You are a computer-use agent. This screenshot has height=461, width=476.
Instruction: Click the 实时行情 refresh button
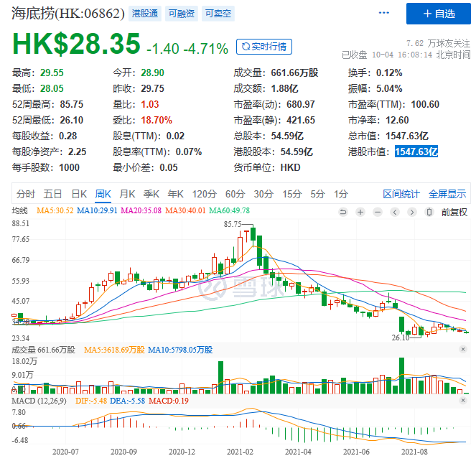(263, 47)
